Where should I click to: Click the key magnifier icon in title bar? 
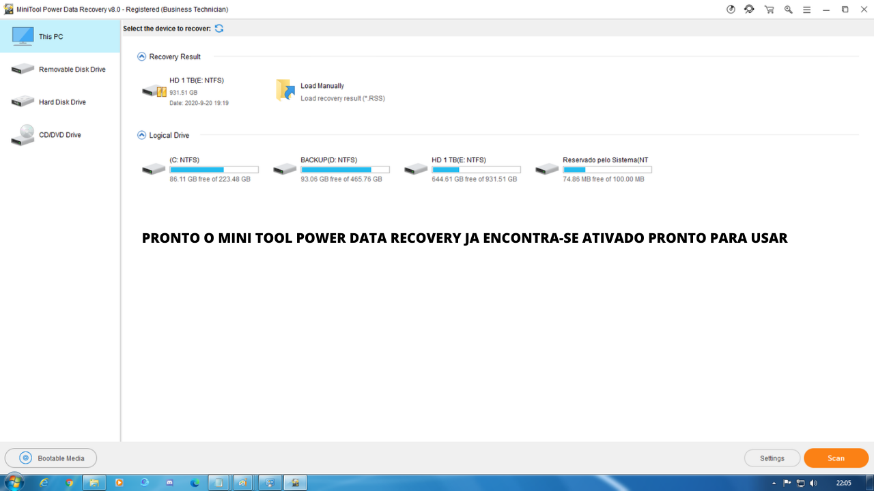[788, 10]
